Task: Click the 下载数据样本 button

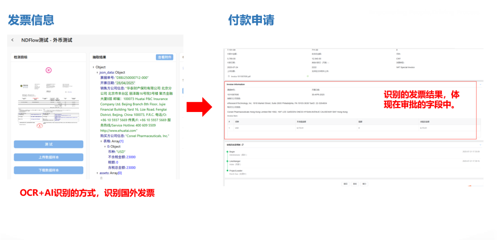Action: (48, 170)
